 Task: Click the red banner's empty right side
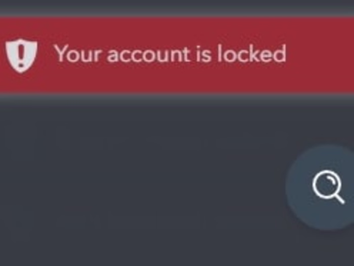[x=321, y=55]
